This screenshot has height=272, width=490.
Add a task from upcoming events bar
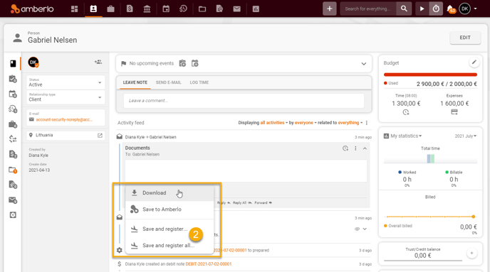click(182, 63)
